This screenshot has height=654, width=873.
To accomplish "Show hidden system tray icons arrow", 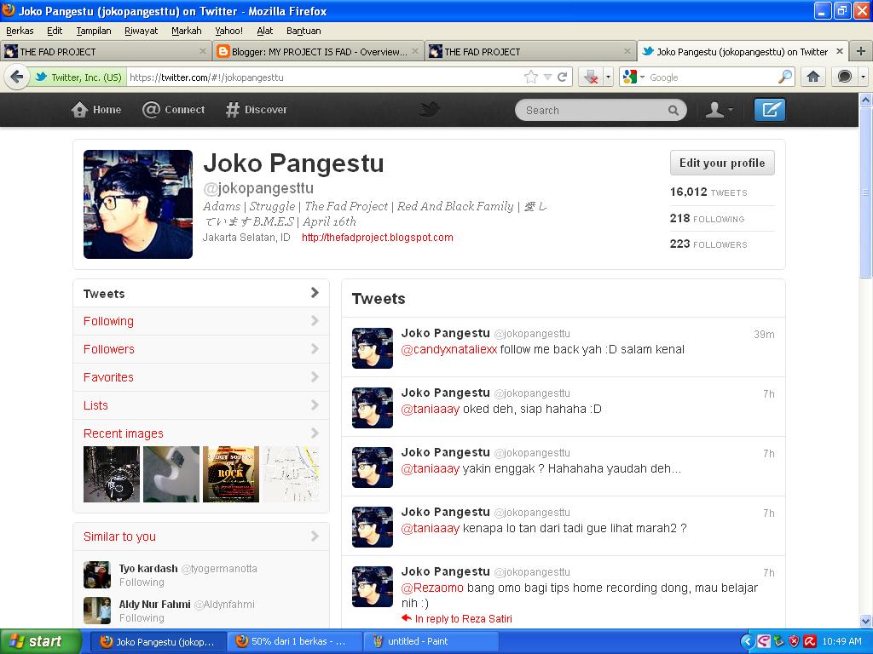I will 748,641.
